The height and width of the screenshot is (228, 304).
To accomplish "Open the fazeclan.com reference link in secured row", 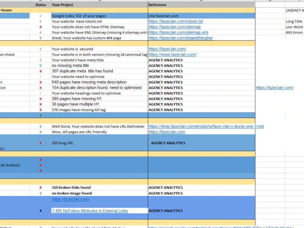I will tap(168, 49).
